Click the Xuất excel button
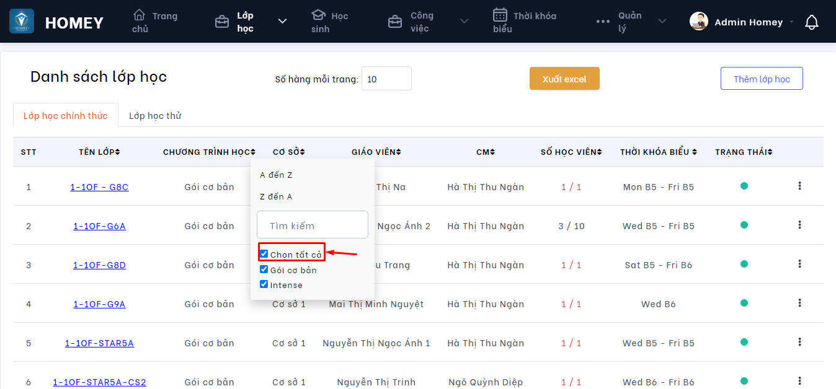The height and width of the screenshot is (389, 836). 564,79
